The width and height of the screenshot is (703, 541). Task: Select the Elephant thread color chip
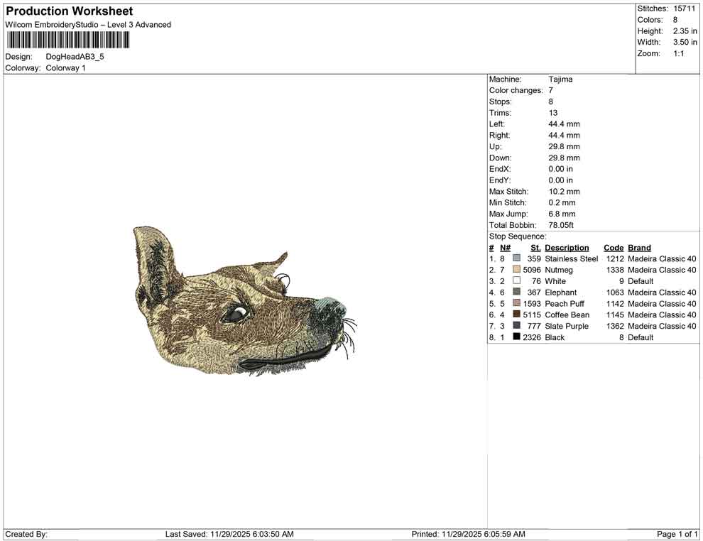[516, 293]
